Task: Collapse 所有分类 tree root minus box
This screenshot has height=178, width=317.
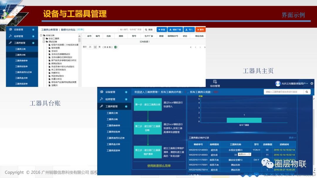Action: [x=41, y=35]
